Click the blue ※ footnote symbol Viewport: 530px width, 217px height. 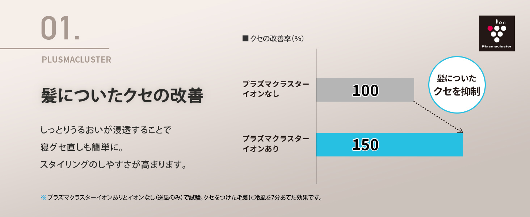tap(43, 198)
